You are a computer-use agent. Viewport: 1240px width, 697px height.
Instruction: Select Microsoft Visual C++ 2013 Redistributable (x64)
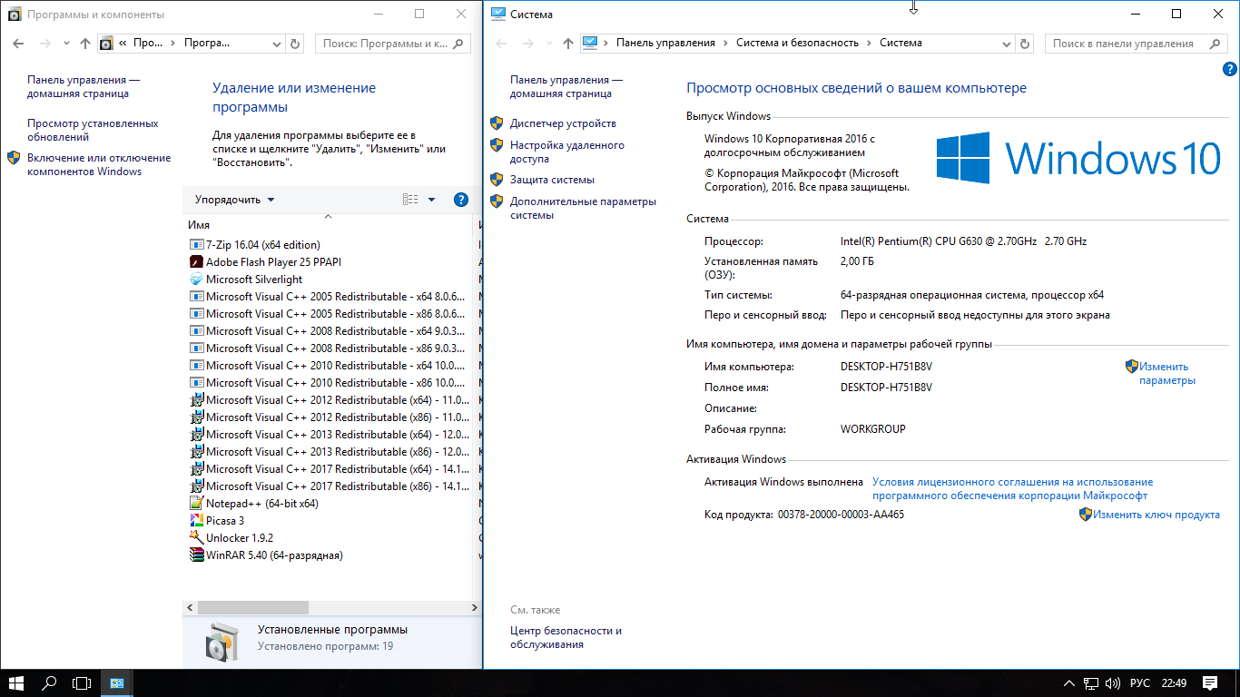click(x=330, y=434)
